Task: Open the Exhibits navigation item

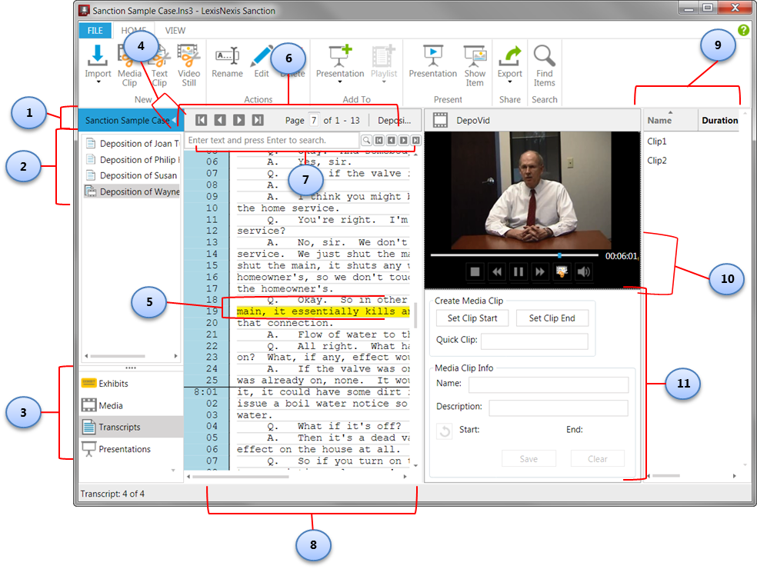Action: pos(130,384)
